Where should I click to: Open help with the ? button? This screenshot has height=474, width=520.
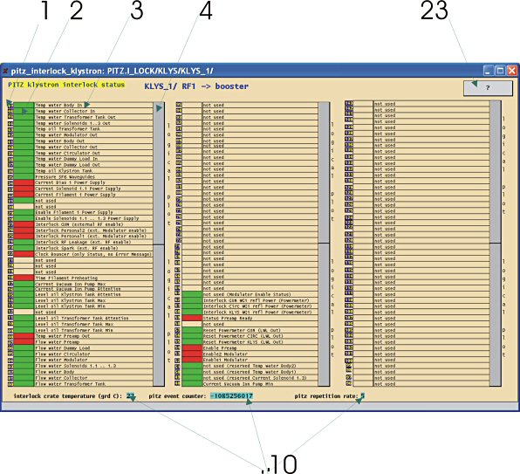[488, 88]
